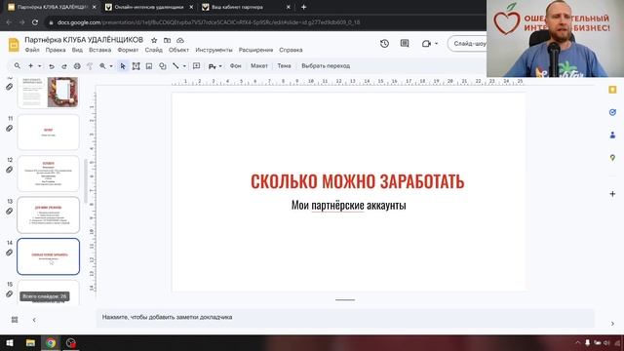Click the zoom magnifier tool
624x351 pixels.
coord(102,66)
